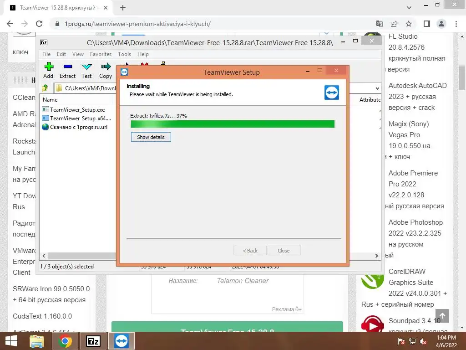The width and height of the screenshot is (466, 350).
Task: Click the Add icon in 7-Zip toolbar
Action: click(49, 67)
